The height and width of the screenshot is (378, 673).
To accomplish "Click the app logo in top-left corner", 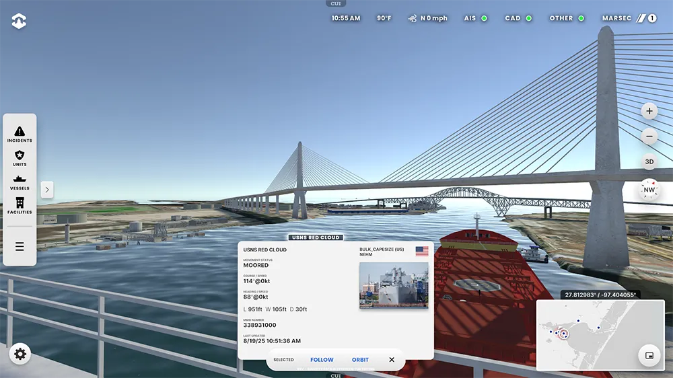I will tap(19, 21).
